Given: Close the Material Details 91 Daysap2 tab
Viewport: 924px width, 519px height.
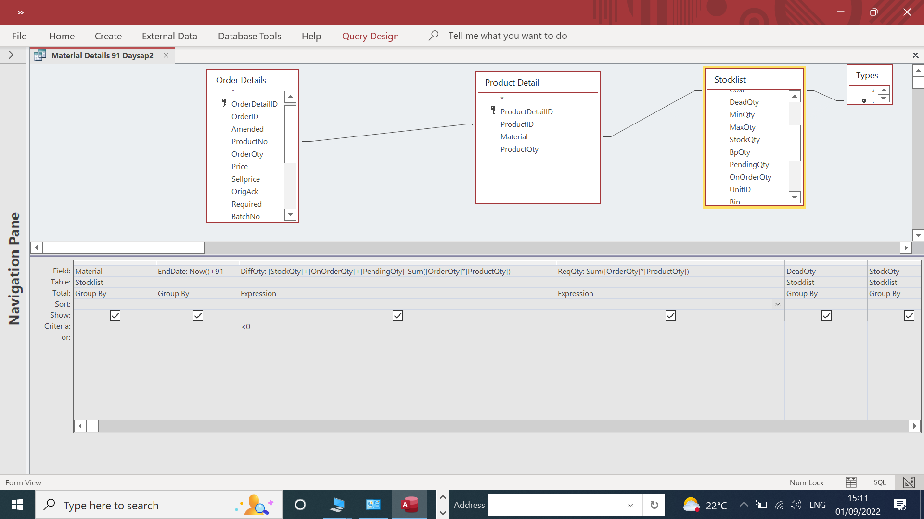Looking at the screenshot, I should tap(166, 55).
